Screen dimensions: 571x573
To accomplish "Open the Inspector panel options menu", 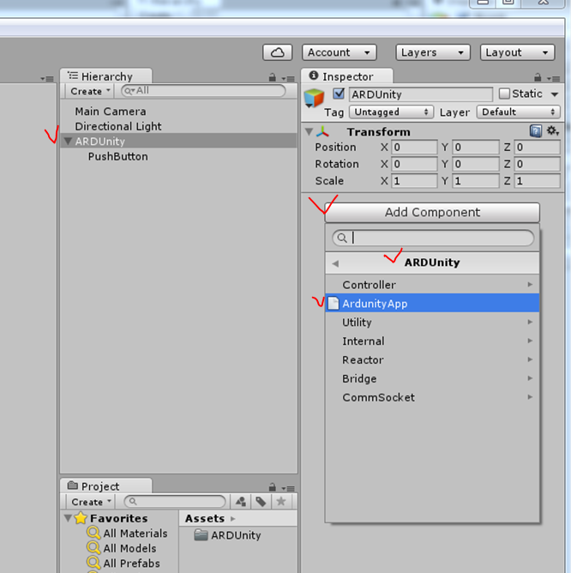I will pyautogui.click(x=553, y=79).
